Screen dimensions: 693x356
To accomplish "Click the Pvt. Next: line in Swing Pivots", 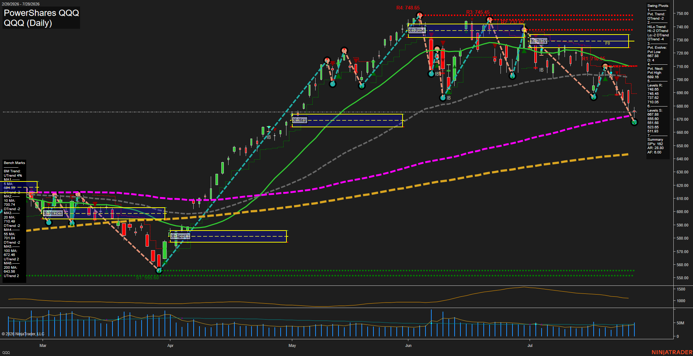I will click(655, 69).
